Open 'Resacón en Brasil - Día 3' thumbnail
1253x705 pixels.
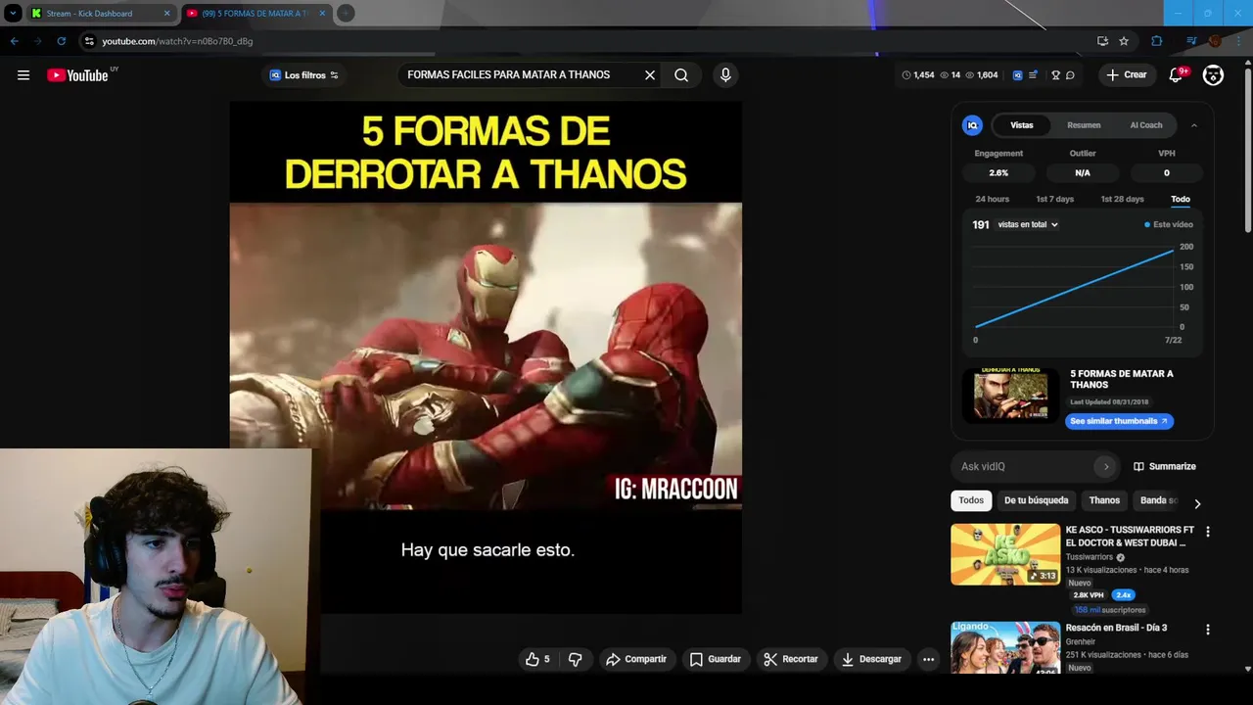pyautogui.click(x=1005, y=647)
